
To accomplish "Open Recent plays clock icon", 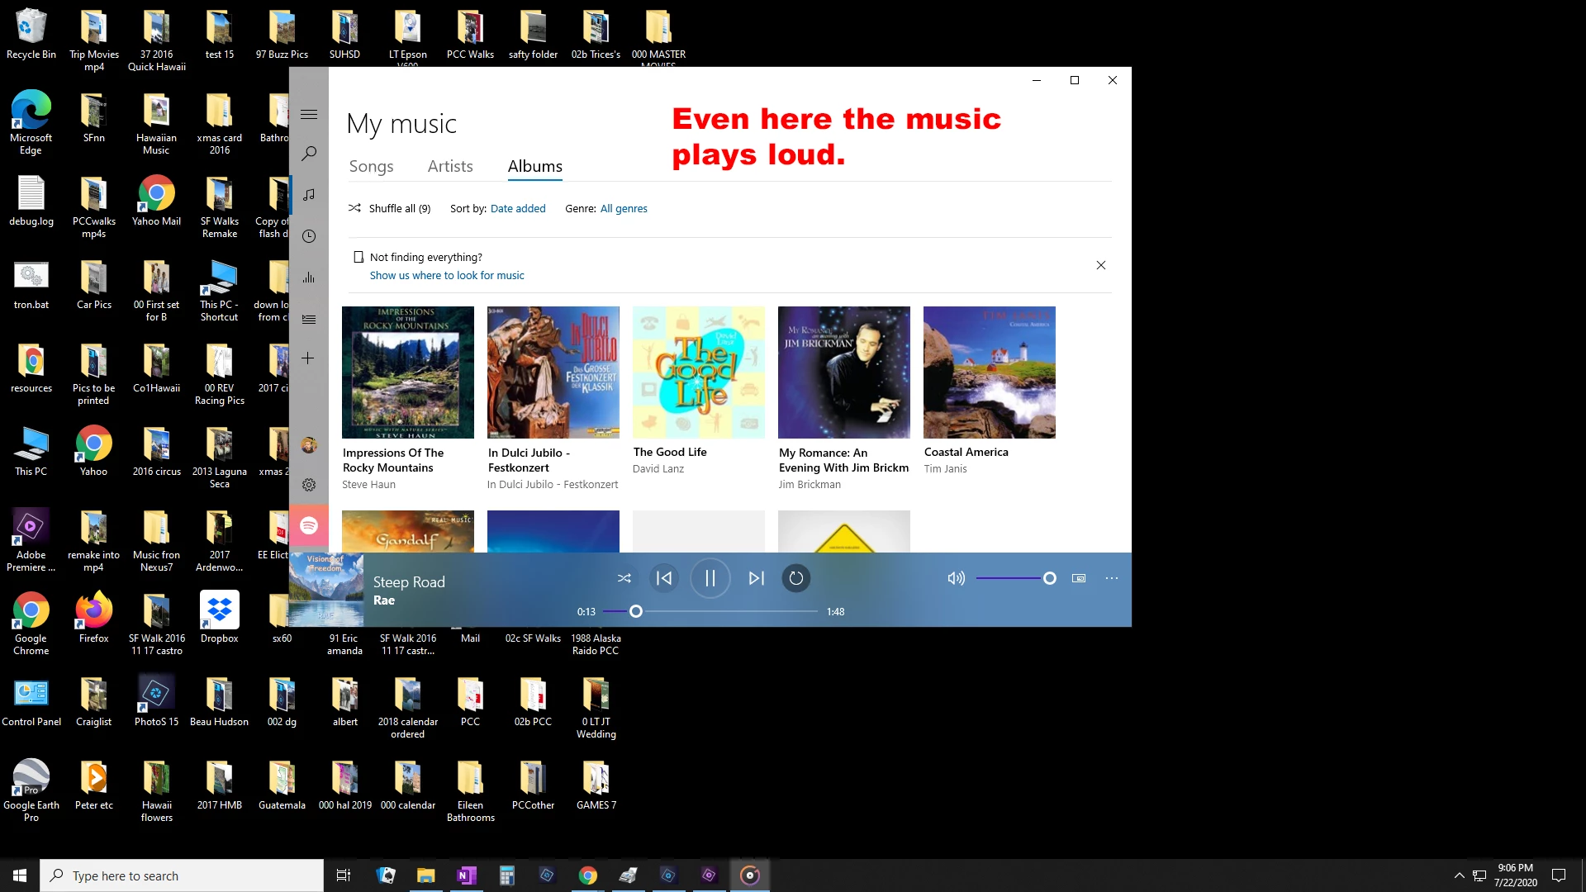I will 309,236.
